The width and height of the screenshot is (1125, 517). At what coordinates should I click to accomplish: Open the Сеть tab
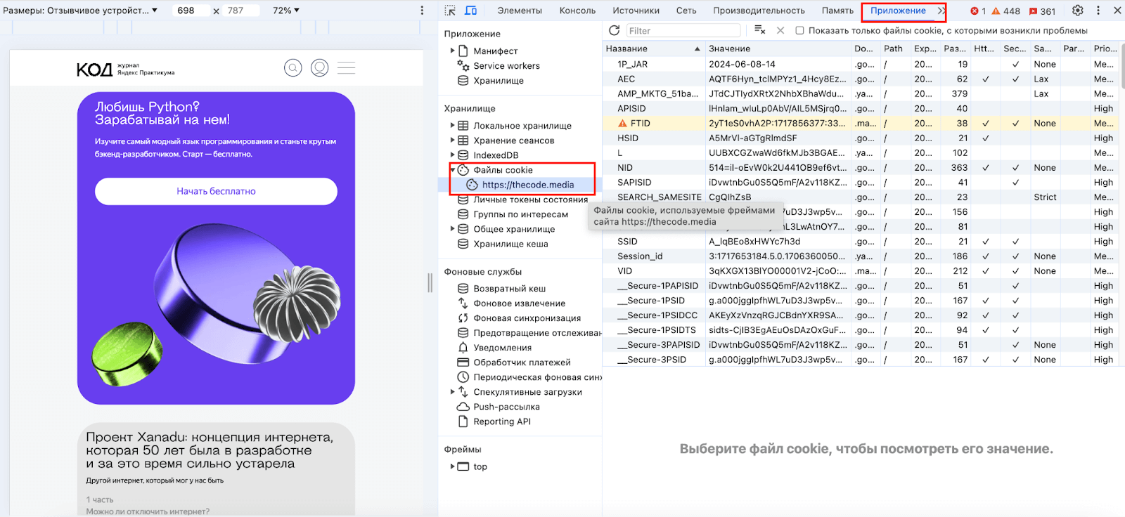pyautogui.click(x=686, y=11)
